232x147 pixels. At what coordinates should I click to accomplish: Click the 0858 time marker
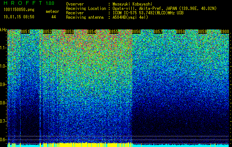tap(180, 32)
